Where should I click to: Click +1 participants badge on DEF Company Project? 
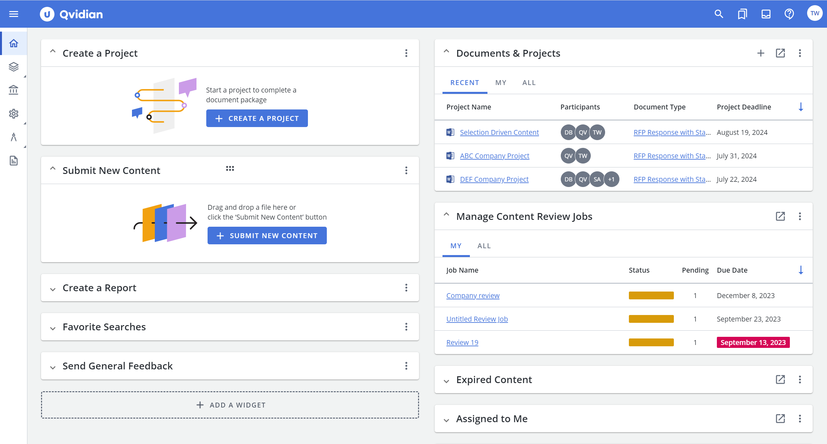611,179
